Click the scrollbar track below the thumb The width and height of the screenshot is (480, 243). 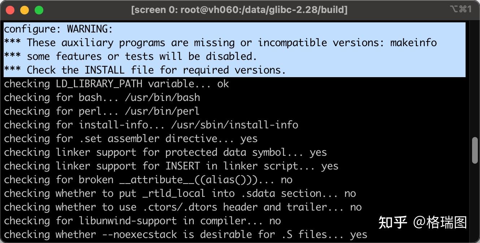[x=475, y=203]
